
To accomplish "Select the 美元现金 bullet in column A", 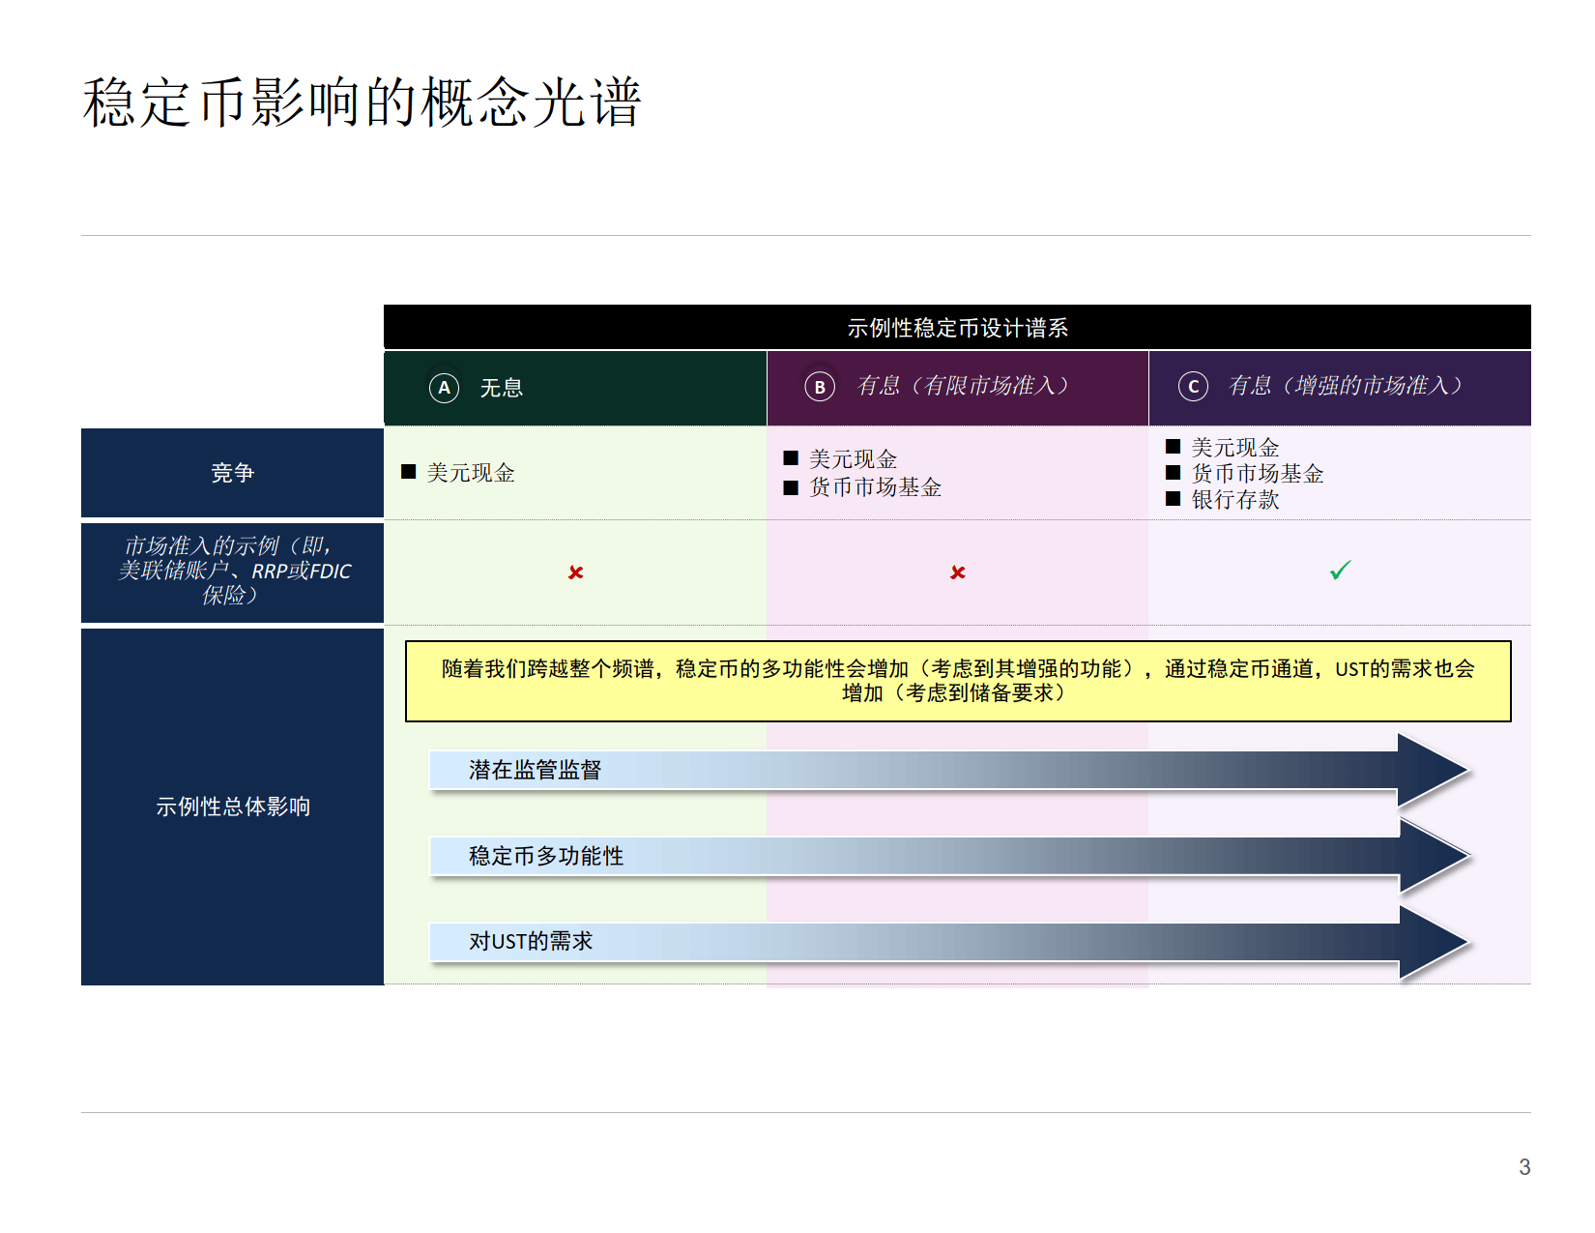I will pos(465,474).
